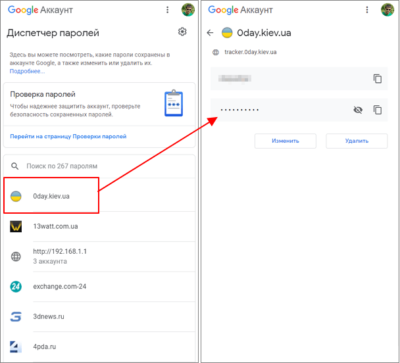Focus the Поиск по 267 паролям field
Image resolution: width=400 pixels, height=363 pixels.
pyautogui.click(x=99, y=166)
